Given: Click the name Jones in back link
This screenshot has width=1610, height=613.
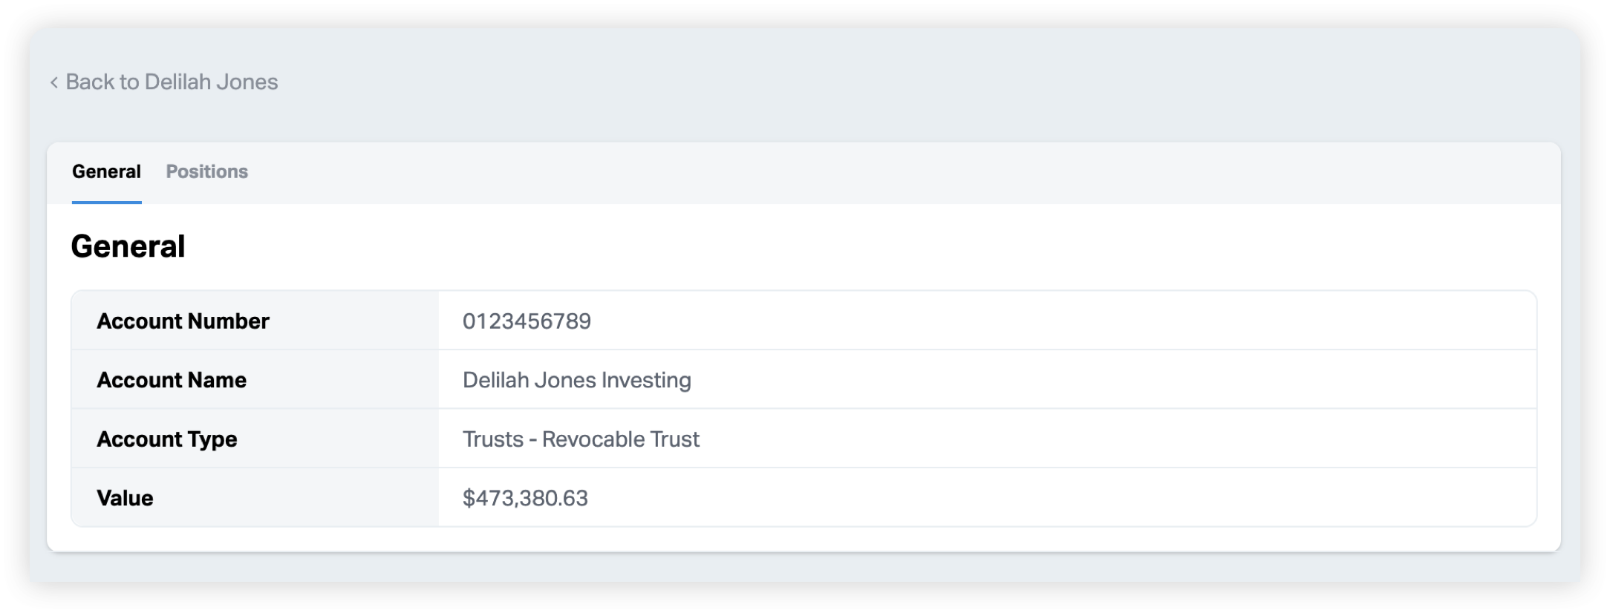Looking at the screenshot, I should 247,82.
